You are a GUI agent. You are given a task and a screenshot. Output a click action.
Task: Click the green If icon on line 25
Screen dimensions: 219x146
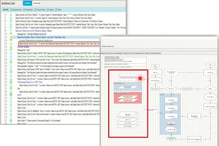(x=11, y=82)
